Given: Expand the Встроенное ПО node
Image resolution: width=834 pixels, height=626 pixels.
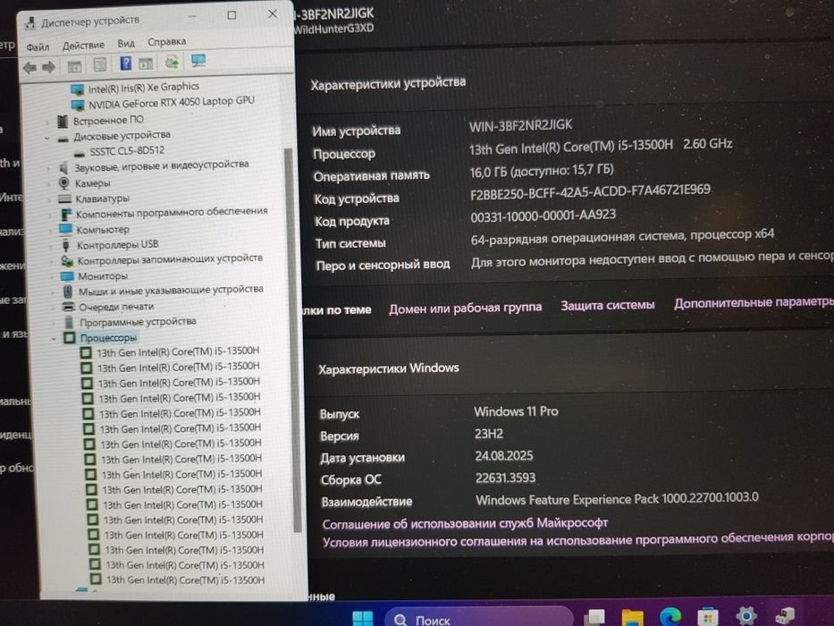Looking at the screenshot, I should click(x=47, y=123).
